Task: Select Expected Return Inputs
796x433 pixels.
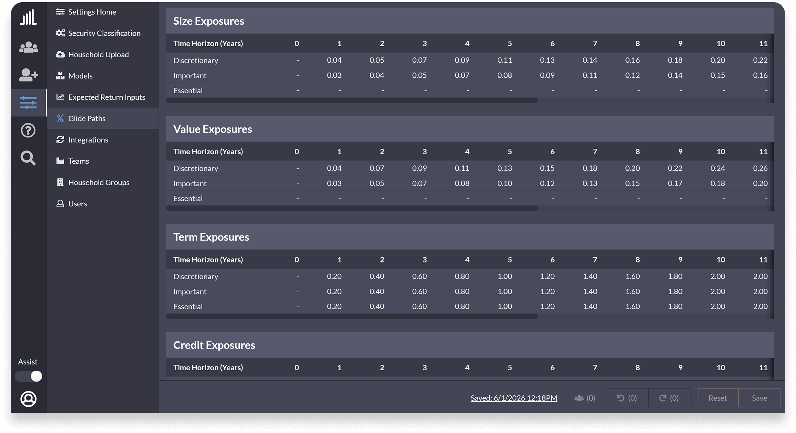Action: click(103, 97)
